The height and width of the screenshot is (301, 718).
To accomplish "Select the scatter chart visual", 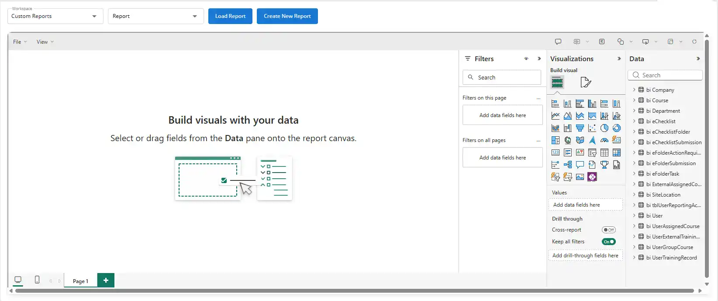I will pos(592,128).
